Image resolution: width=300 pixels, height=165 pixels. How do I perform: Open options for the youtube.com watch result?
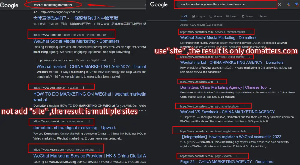[x=83, y=88]
